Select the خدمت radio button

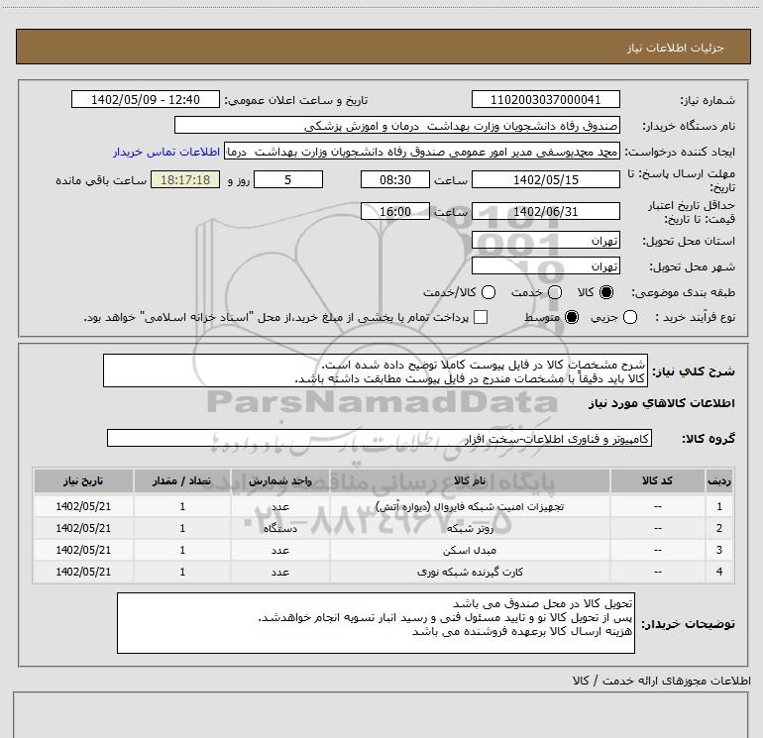(555, 292)
